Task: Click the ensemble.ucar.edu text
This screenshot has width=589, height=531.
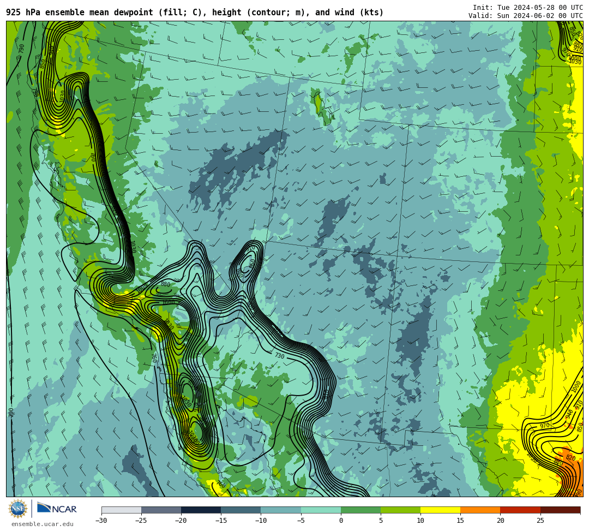Action: 43,524
